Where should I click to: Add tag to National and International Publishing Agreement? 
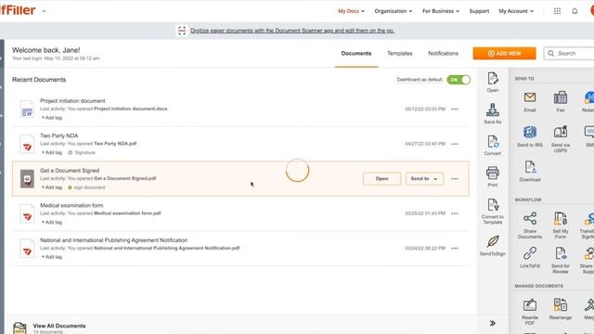pos(52,257)
